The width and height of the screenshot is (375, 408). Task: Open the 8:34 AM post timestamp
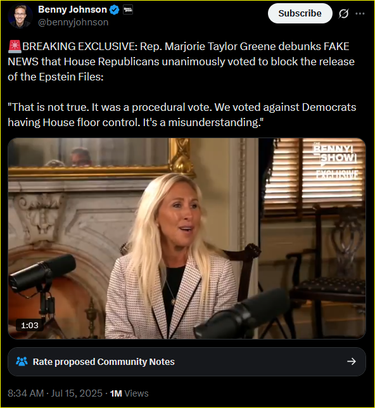25,393
